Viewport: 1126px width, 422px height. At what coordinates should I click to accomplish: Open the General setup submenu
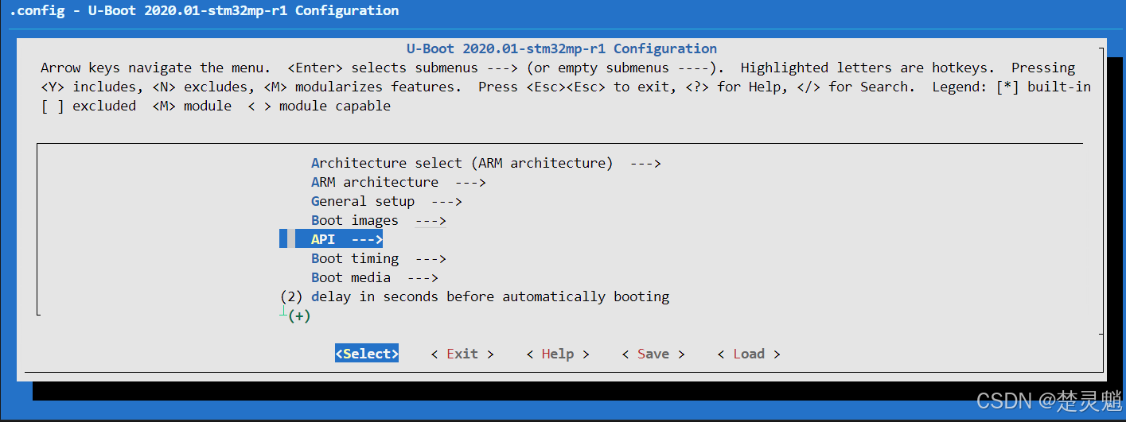tap(387, 201)
